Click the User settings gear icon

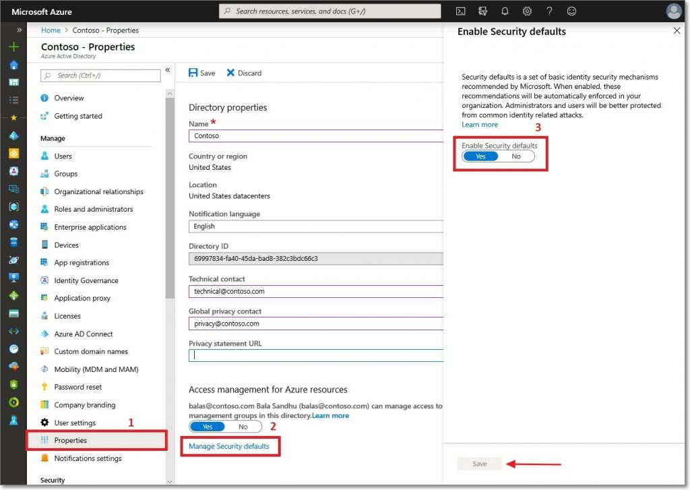point(44,423)
